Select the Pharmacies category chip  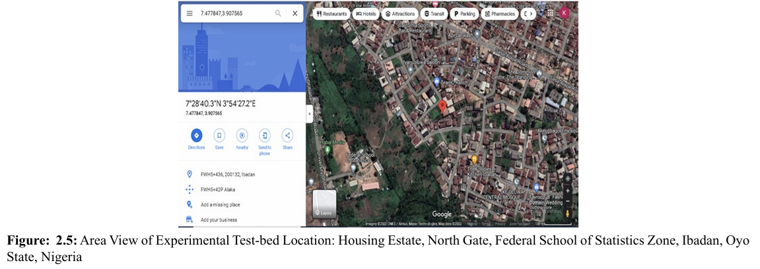(500, 13)
